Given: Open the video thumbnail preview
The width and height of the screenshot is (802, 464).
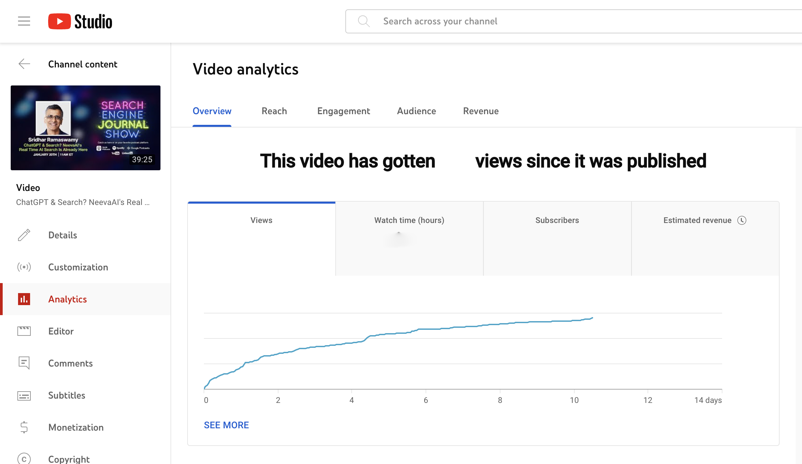Looking at the screenshot, I should pyautogui.click(x=85, y=128).
